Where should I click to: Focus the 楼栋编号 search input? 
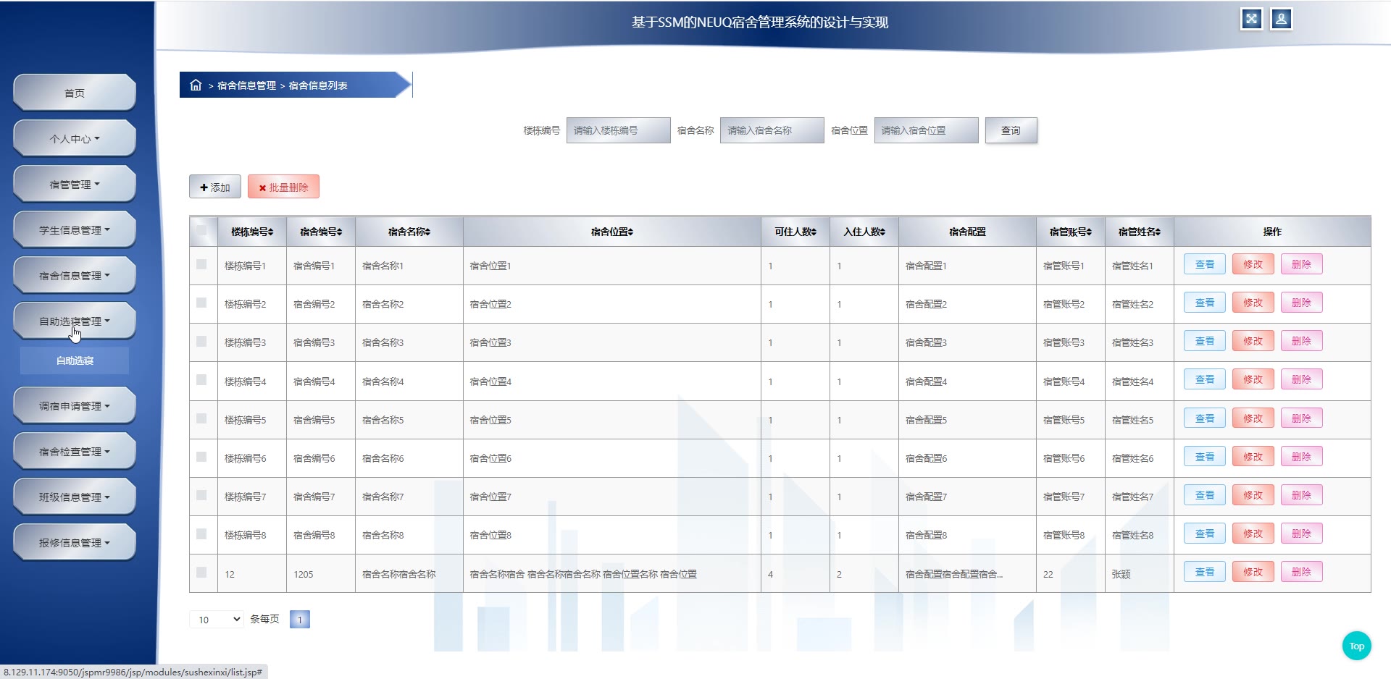tap(618, 130)
